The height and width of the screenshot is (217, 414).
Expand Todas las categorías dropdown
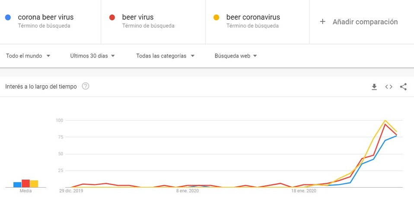tap(165, 56)
